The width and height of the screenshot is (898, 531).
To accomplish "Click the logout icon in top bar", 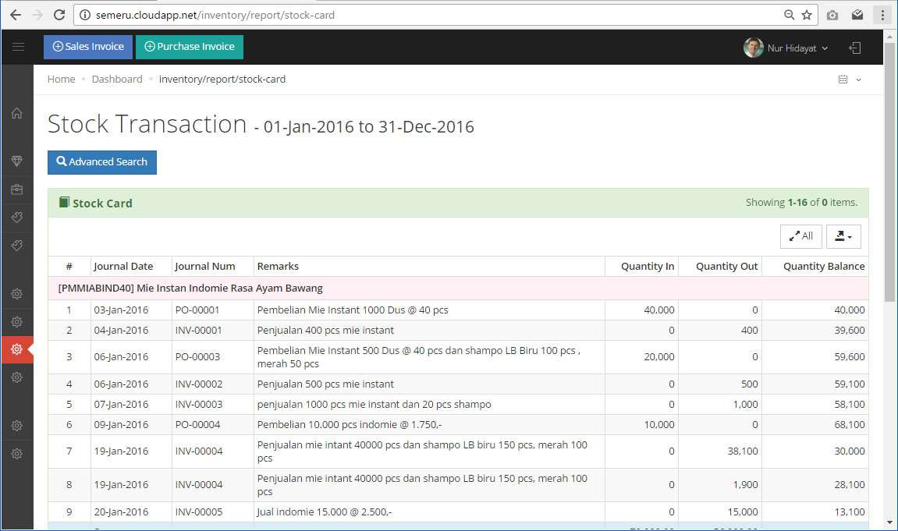I will pos(855,48).
